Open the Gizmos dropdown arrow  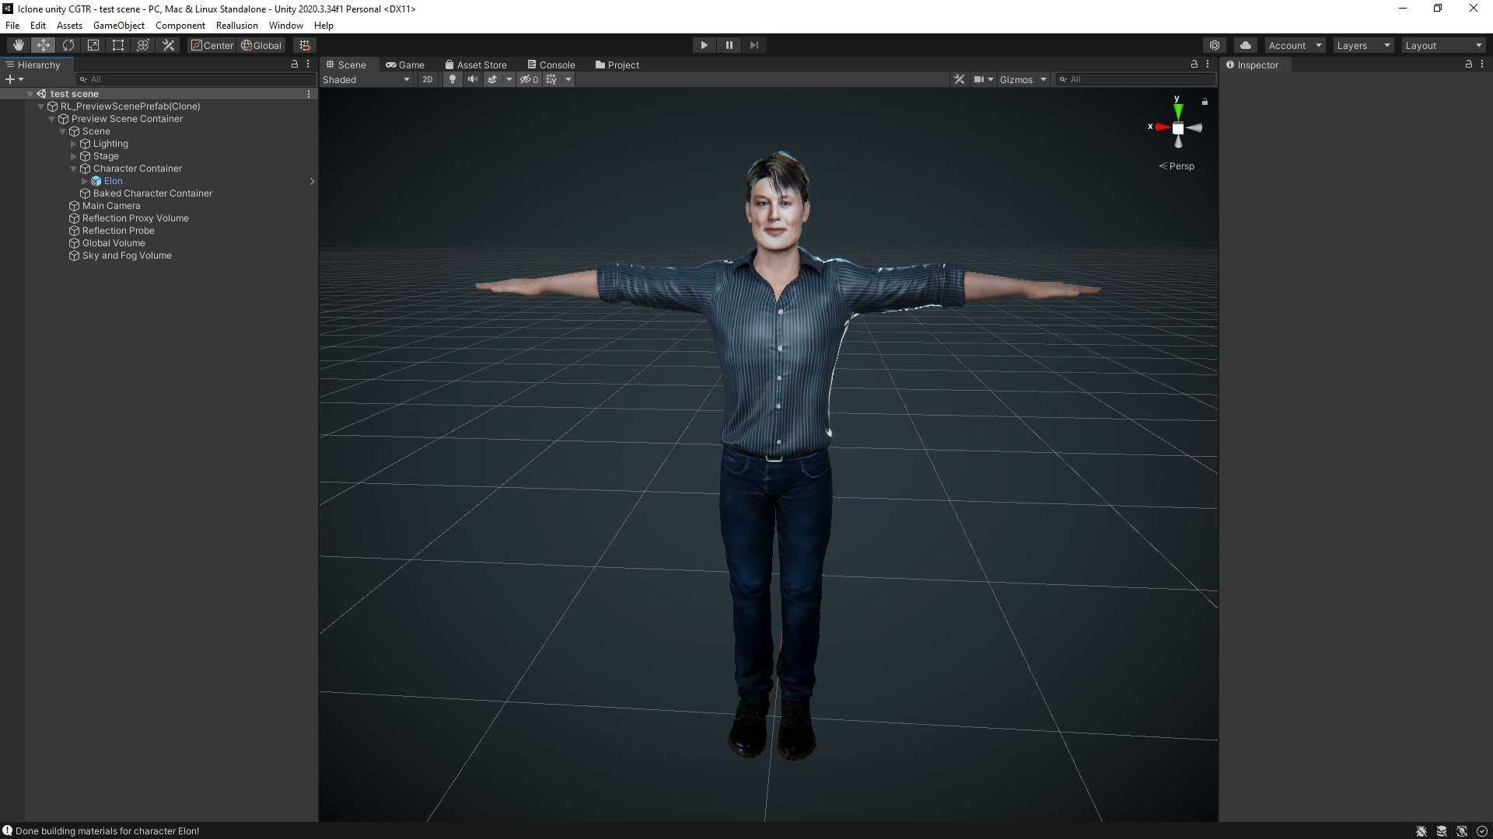(x=1044, y=79)
